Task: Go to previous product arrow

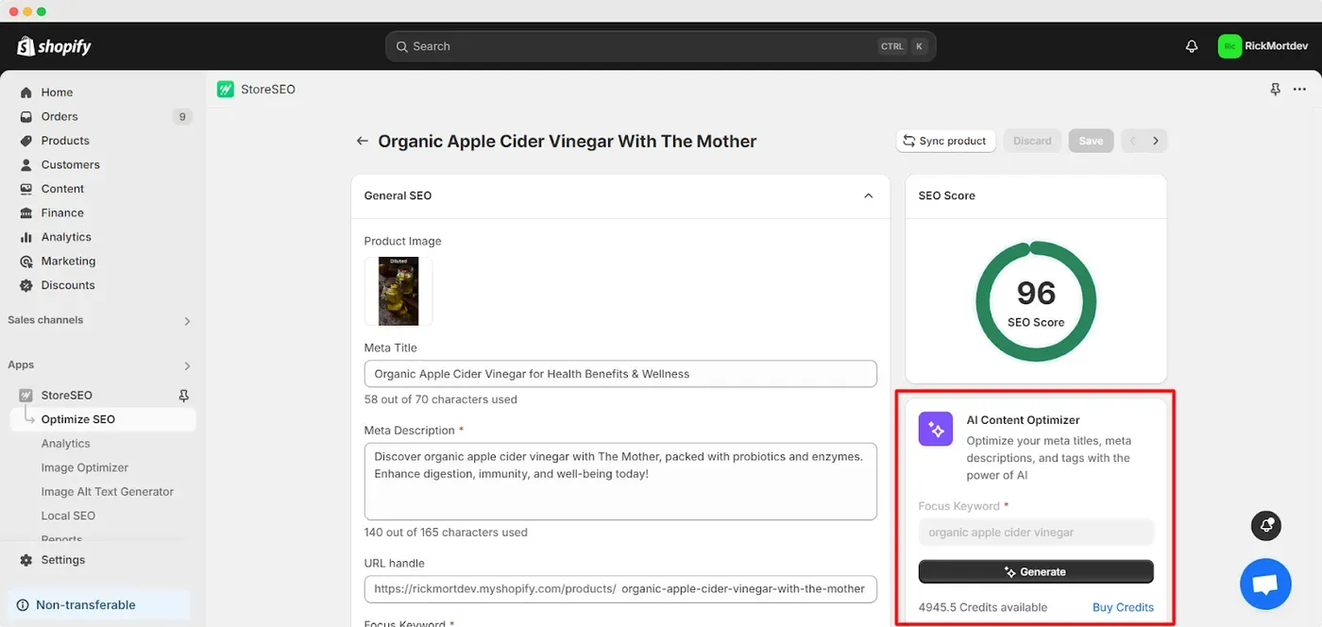Action: click(x=1133, y=141)
